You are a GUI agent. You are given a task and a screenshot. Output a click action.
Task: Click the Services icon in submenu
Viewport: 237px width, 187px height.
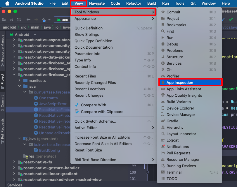click(x=163, y=63)
